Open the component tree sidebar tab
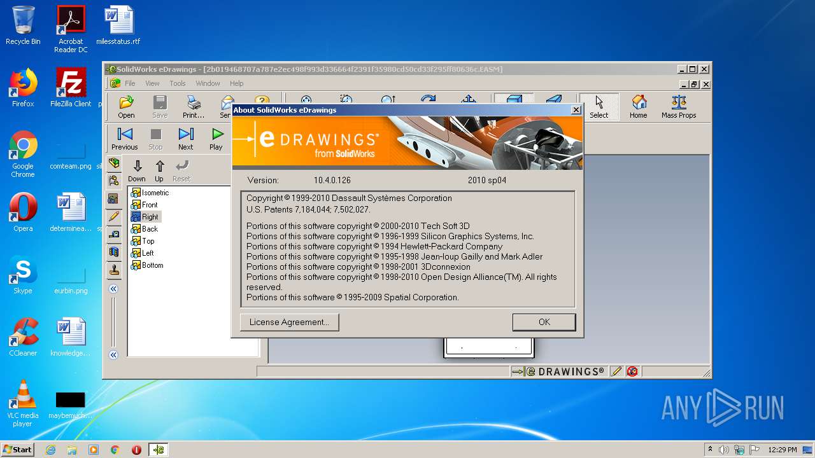The image size is (815, 458). (x=114, y=181)
